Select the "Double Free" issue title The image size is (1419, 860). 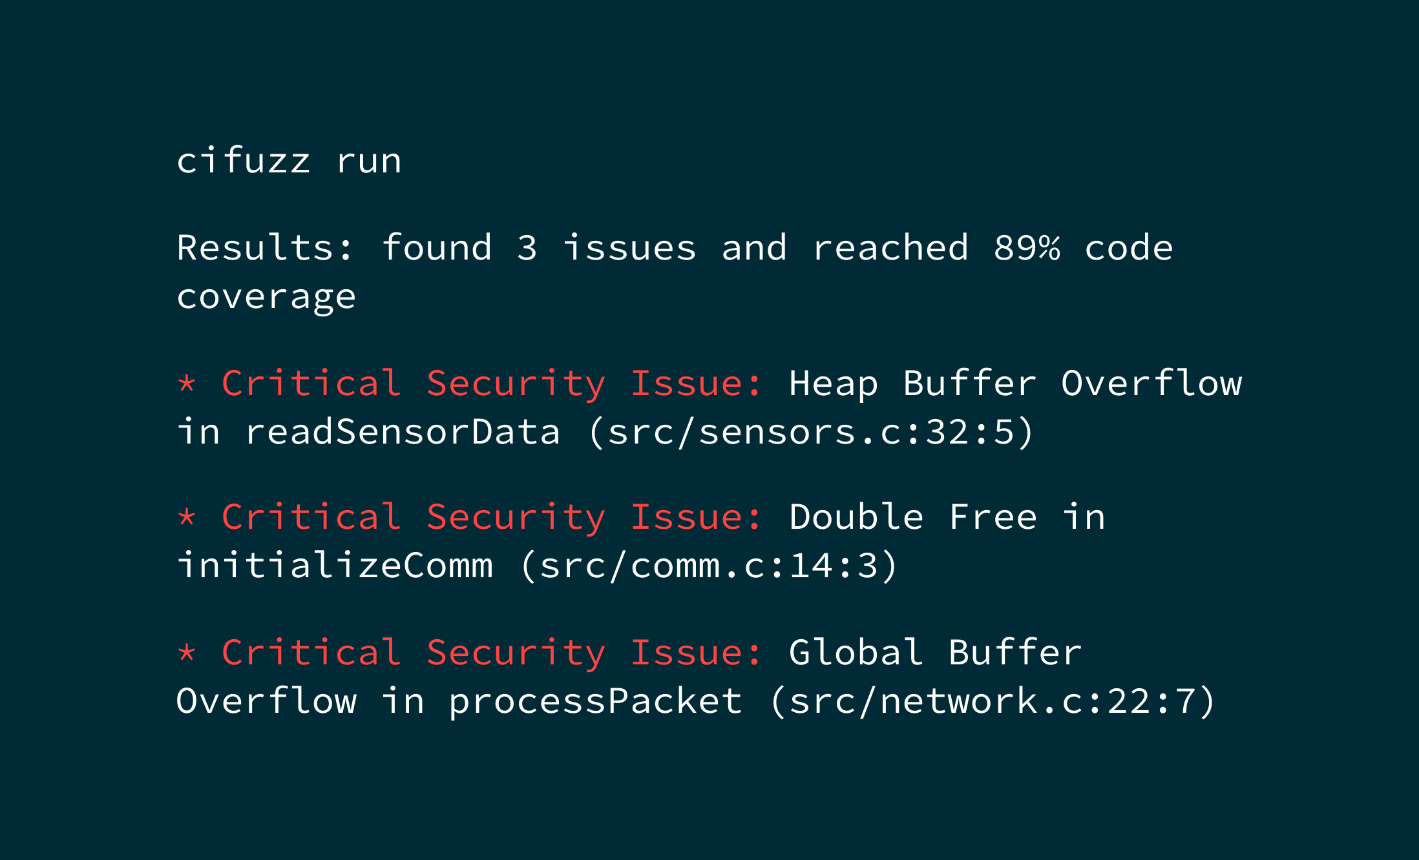912,517
